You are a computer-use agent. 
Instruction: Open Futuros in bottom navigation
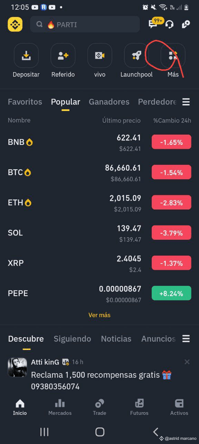139,407
